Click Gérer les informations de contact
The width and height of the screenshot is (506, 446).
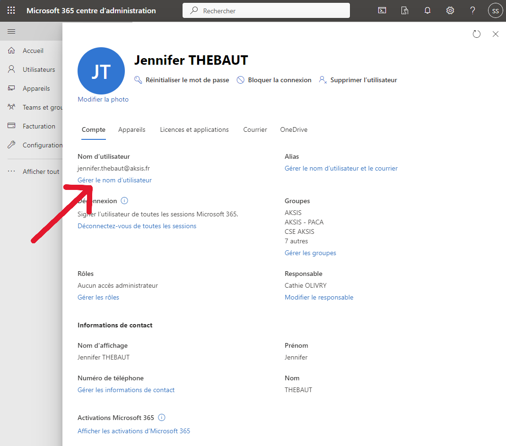point(126,390)
